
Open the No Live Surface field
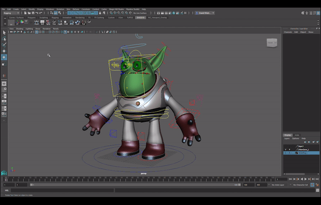click(x=140, y=13)
